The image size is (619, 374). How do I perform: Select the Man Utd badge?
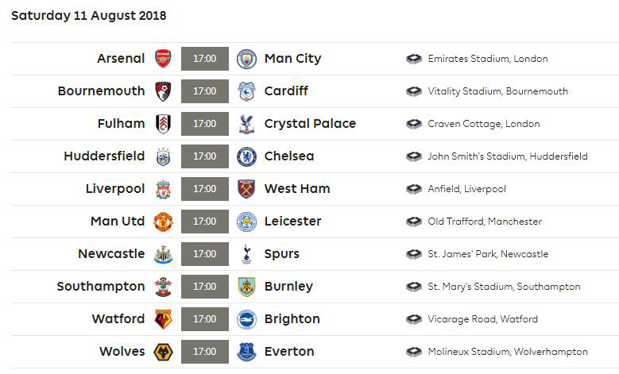[163, 222]
